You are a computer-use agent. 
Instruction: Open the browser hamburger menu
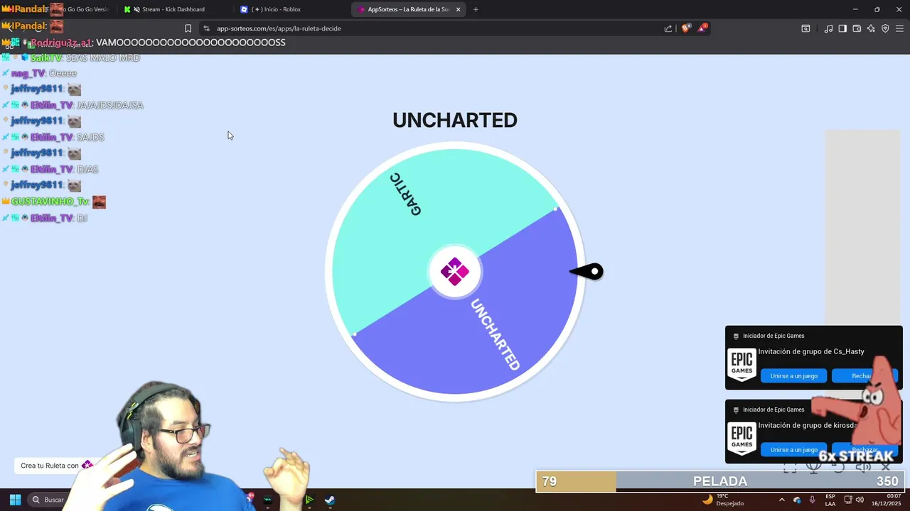coord(899,28)
